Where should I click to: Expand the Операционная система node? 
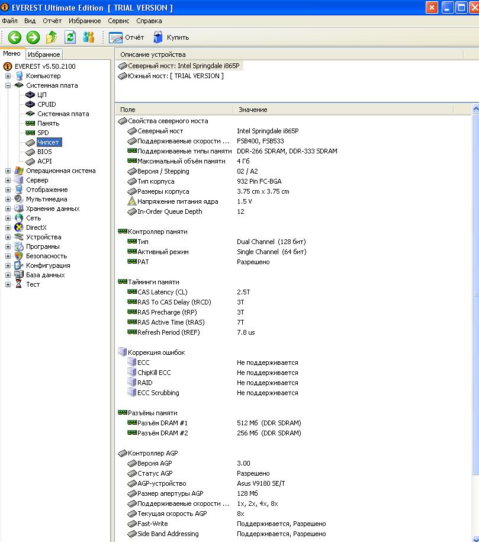[8, 171]
